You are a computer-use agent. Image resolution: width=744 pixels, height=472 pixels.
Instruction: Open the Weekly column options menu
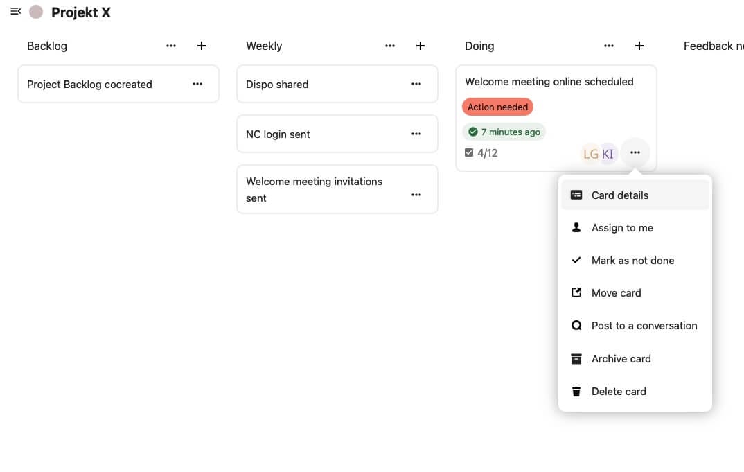[390, 46]
